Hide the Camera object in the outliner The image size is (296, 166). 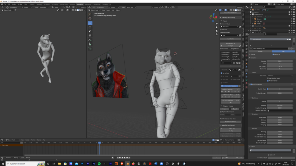(291, 19)
